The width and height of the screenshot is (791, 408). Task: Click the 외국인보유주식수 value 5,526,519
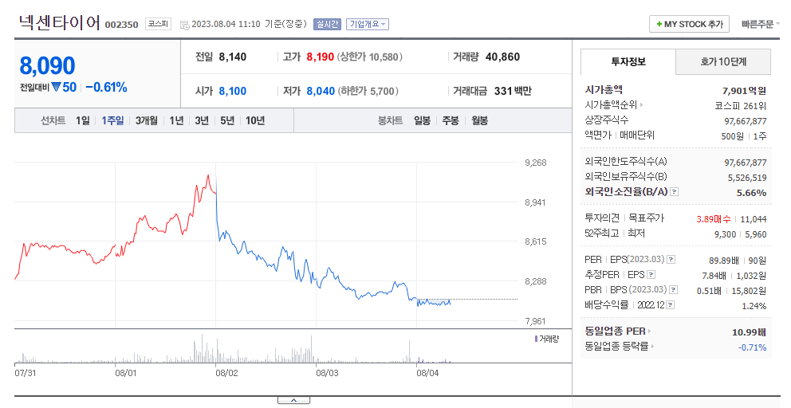coord(747,178)
